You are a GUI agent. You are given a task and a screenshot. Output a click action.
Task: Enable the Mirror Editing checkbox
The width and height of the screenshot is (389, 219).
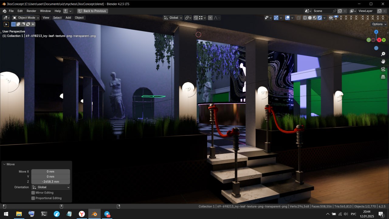tap(33, 193)
